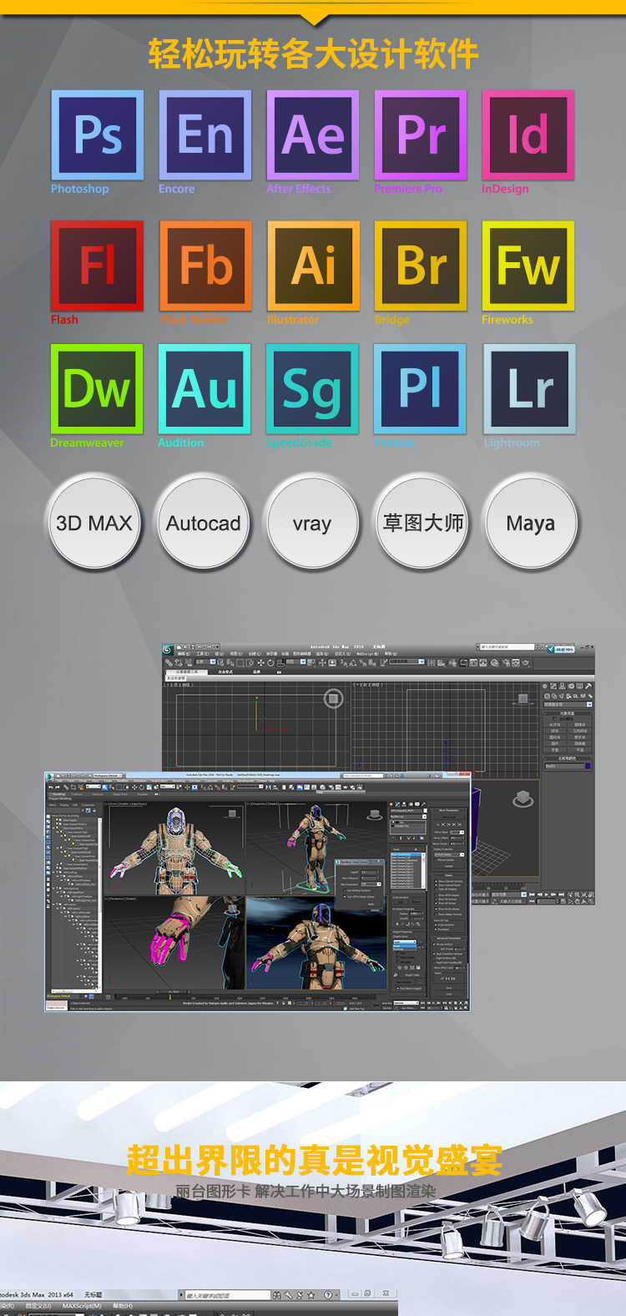Click the help question mark icon at bottom
The height and width of the screenshot is (1316, 626).
coord(328,1295)
